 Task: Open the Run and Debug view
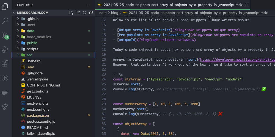[5, 49]
